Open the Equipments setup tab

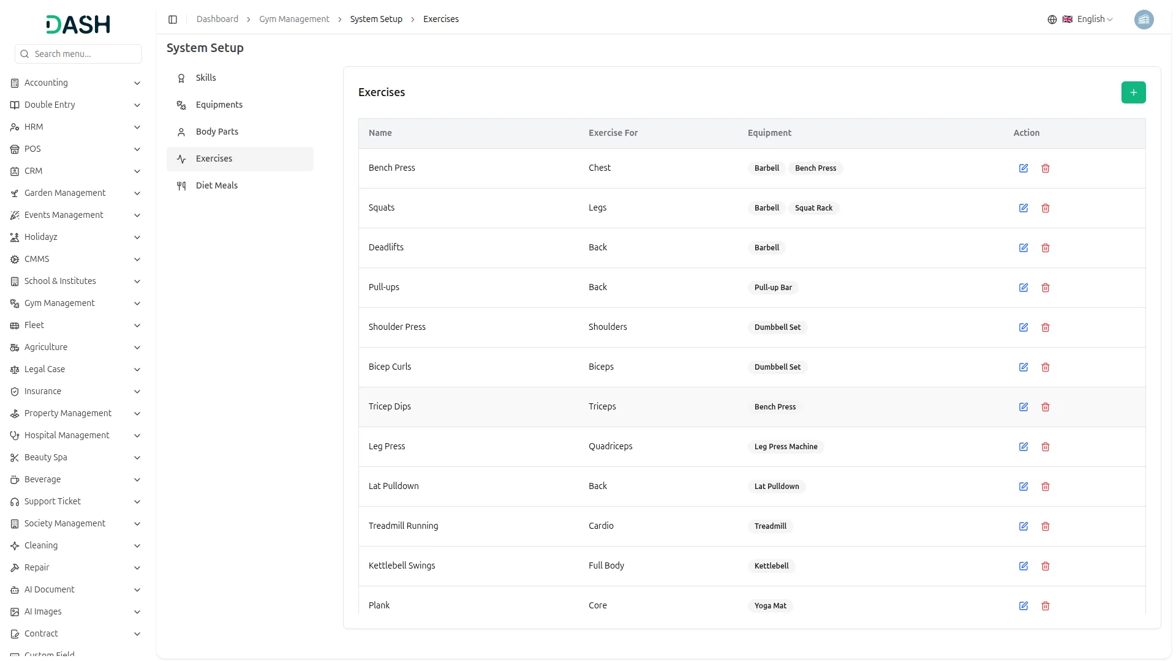(x=219, y=105)
